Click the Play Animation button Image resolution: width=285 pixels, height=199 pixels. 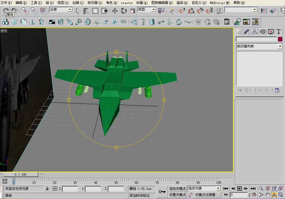click(x=239, y=188)
